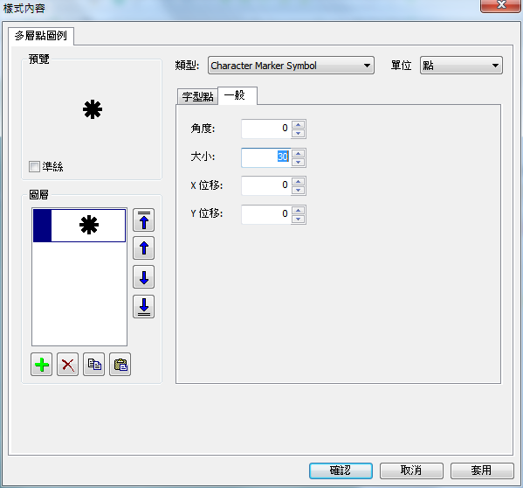Screen dimensions: 523x488
Task: Copy the selected symbol layer
Action: point(94,365)
